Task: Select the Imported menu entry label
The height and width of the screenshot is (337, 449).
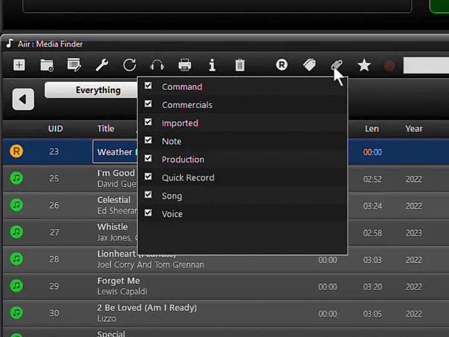Action: pos(180,123)
